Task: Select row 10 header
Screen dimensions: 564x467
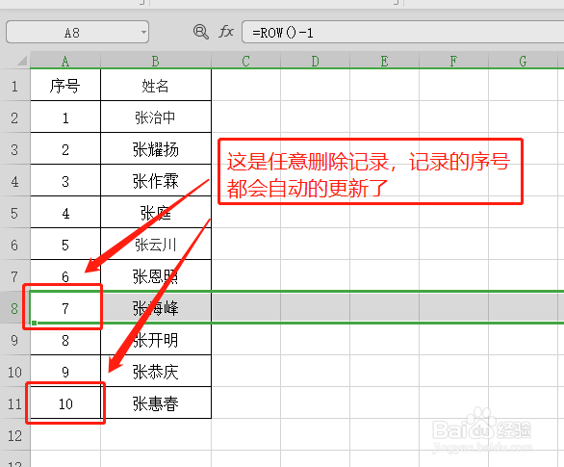Action: 14,372
